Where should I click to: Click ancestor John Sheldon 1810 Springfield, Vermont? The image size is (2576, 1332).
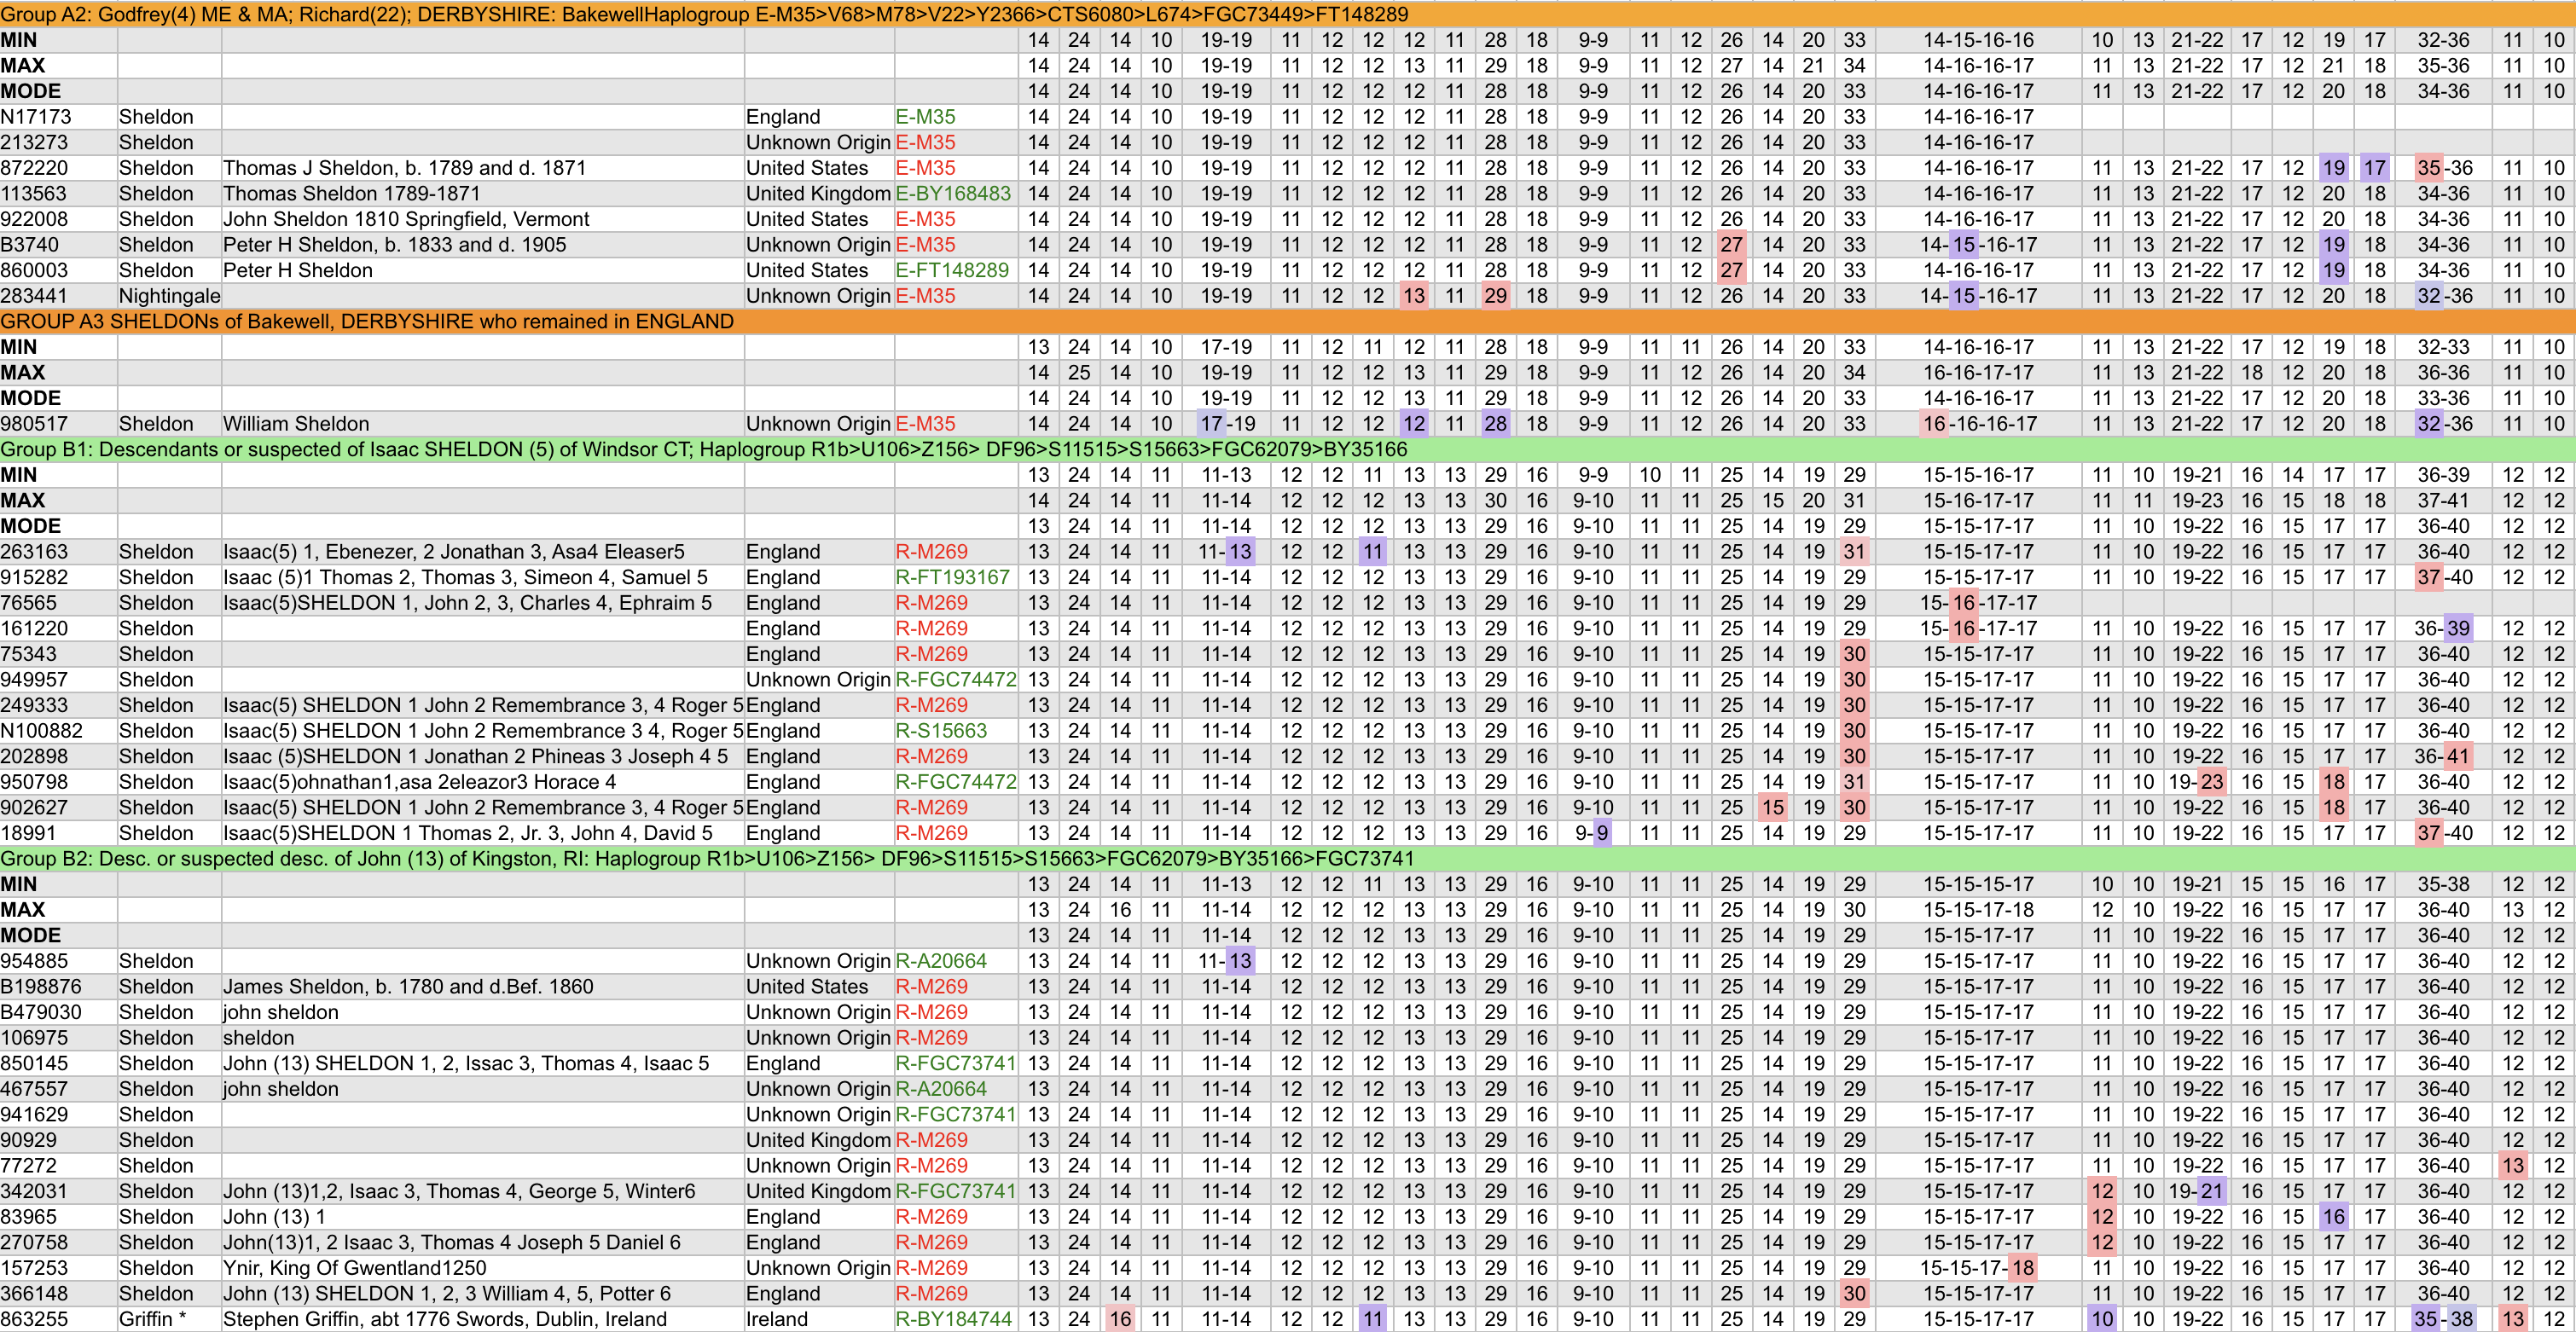(x=405, y=219)
